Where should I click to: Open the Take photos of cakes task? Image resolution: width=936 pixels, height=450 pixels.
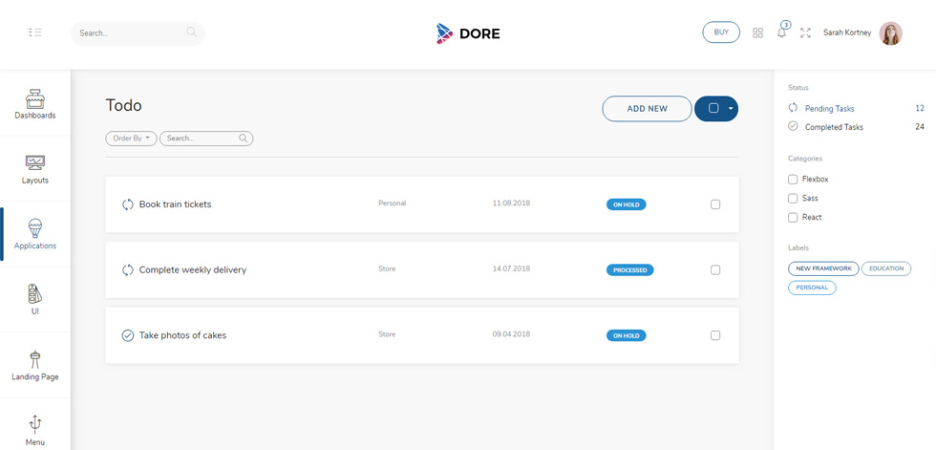[x=182, y=335]
